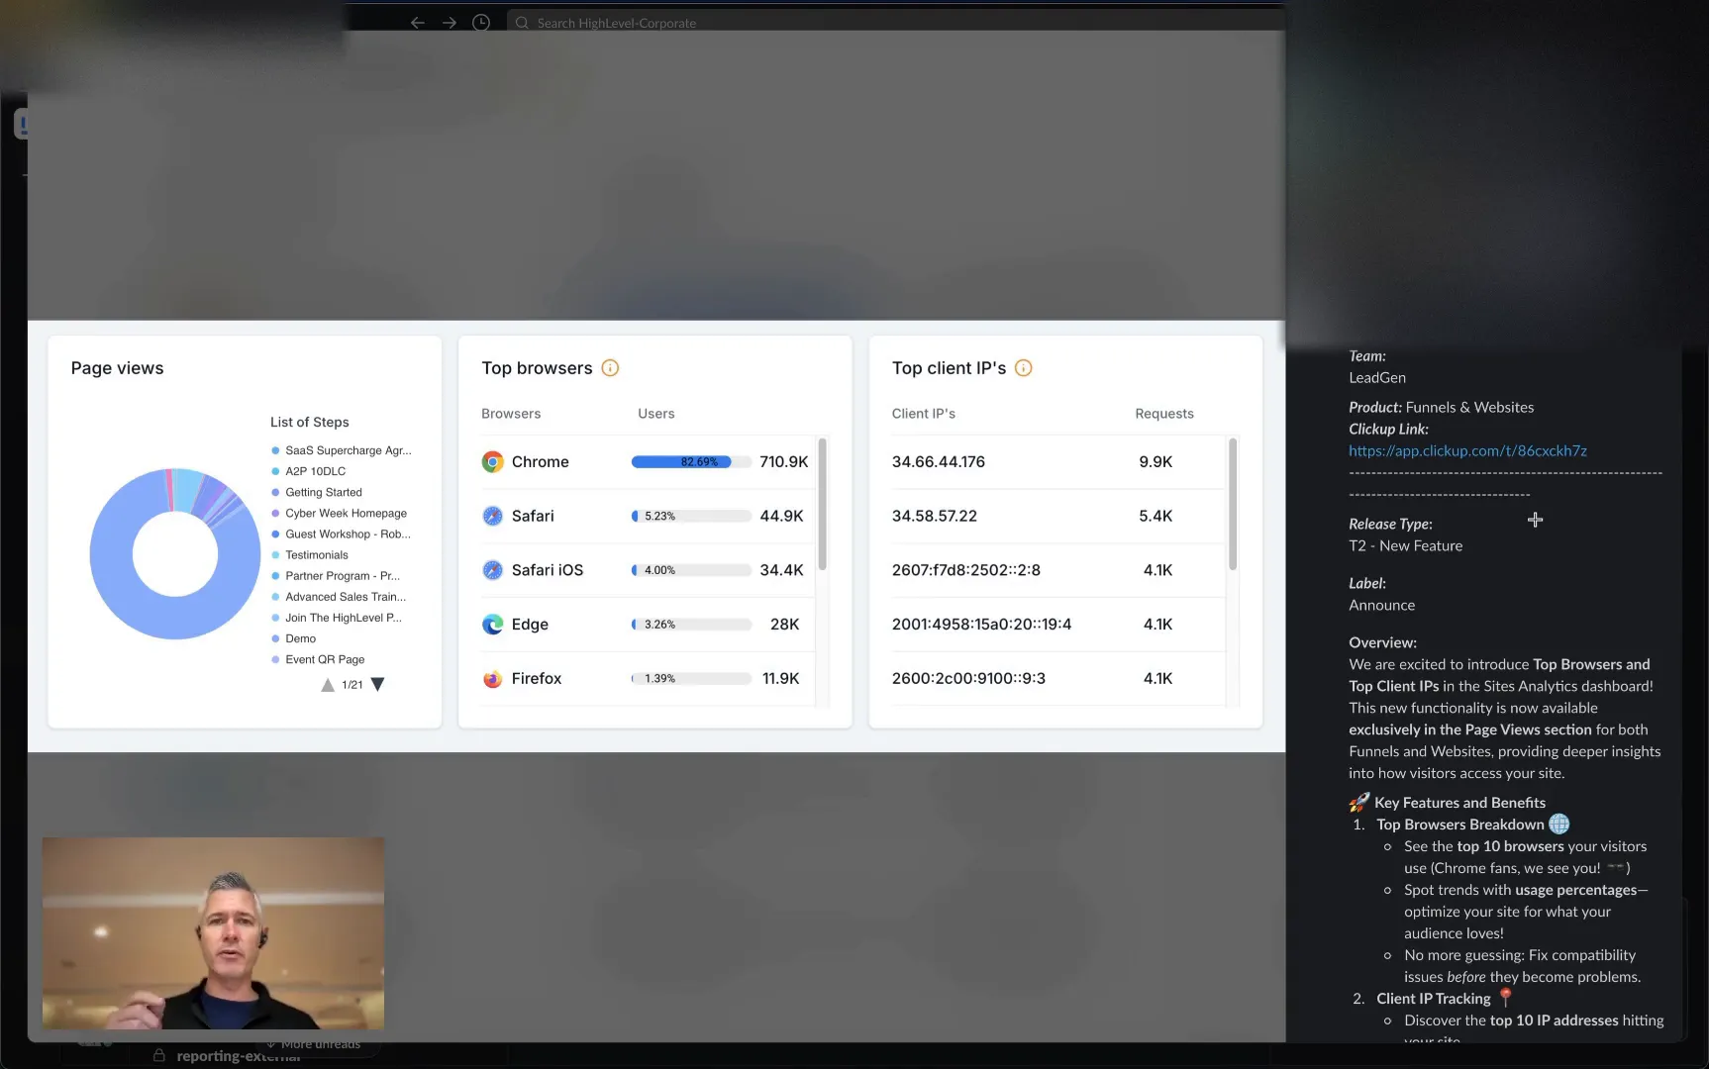Toggle the Getting Started legend item
Image resolution: width=1709 pixels, height=1069 pixels.
tap(317, 492)
